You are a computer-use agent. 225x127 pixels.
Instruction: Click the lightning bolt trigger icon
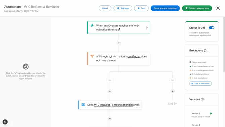pos(92,26)
